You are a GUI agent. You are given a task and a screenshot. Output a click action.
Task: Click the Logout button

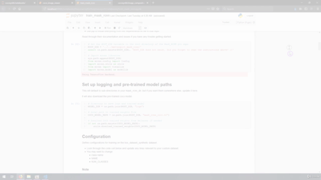pyautogui.click(x=250, y=15)
